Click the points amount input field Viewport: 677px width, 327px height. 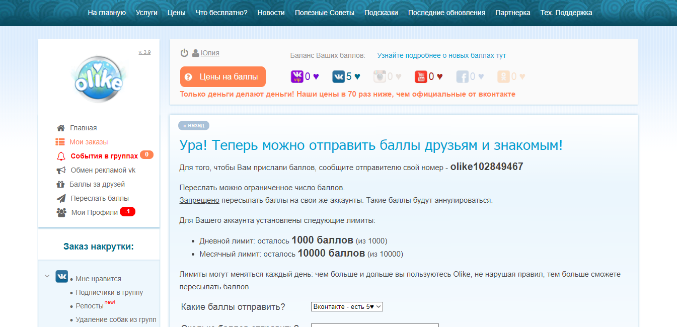pos(375,325)
